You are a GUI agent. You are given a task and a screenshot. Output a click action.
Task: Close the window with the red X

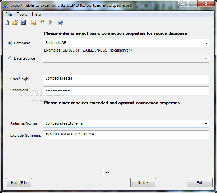(x=206, y=4)
